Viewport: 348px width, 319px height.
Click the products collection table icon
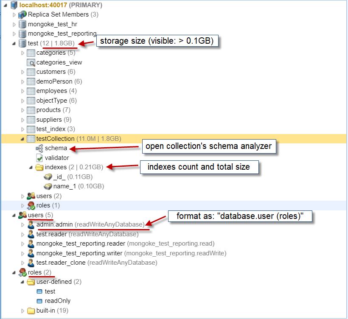tap(31, 110)
